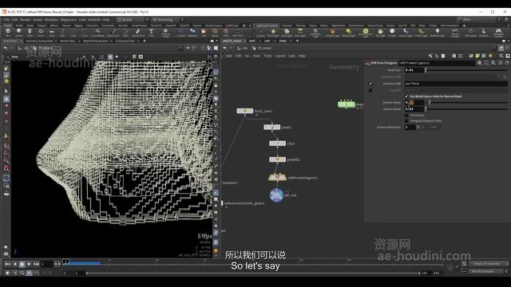Jump to the last frame
Image resolution: width=511 pixels, height=287 pixels.
point(36,264)
